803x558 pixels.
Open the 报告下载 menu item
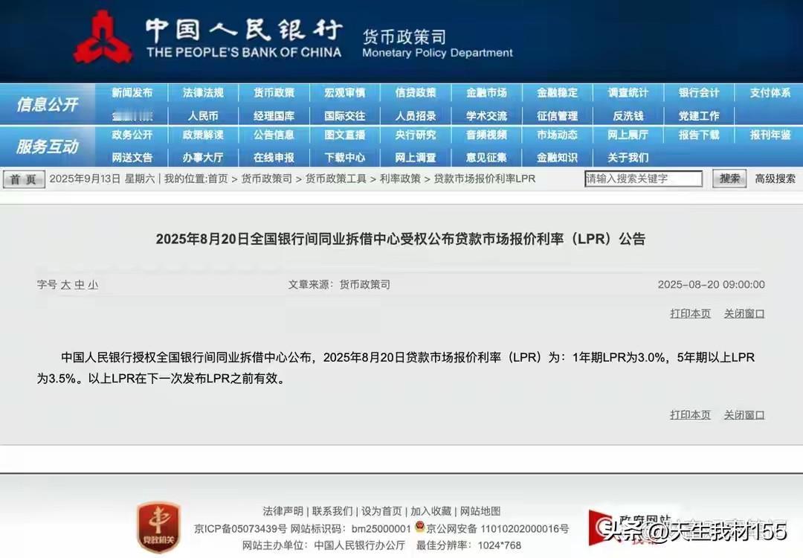(699, 135)
